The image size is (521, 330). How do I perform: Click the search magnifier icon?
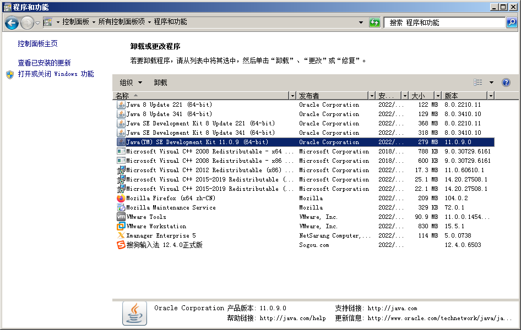click(x=512, y=23)
